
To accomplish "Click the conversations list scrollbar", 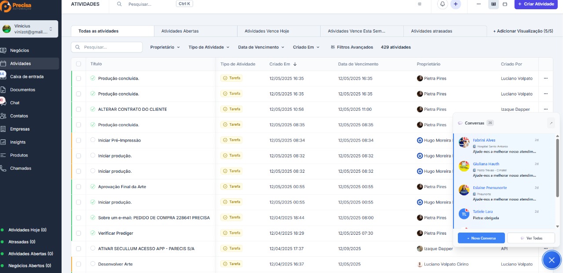I will [x=558, y=176].
